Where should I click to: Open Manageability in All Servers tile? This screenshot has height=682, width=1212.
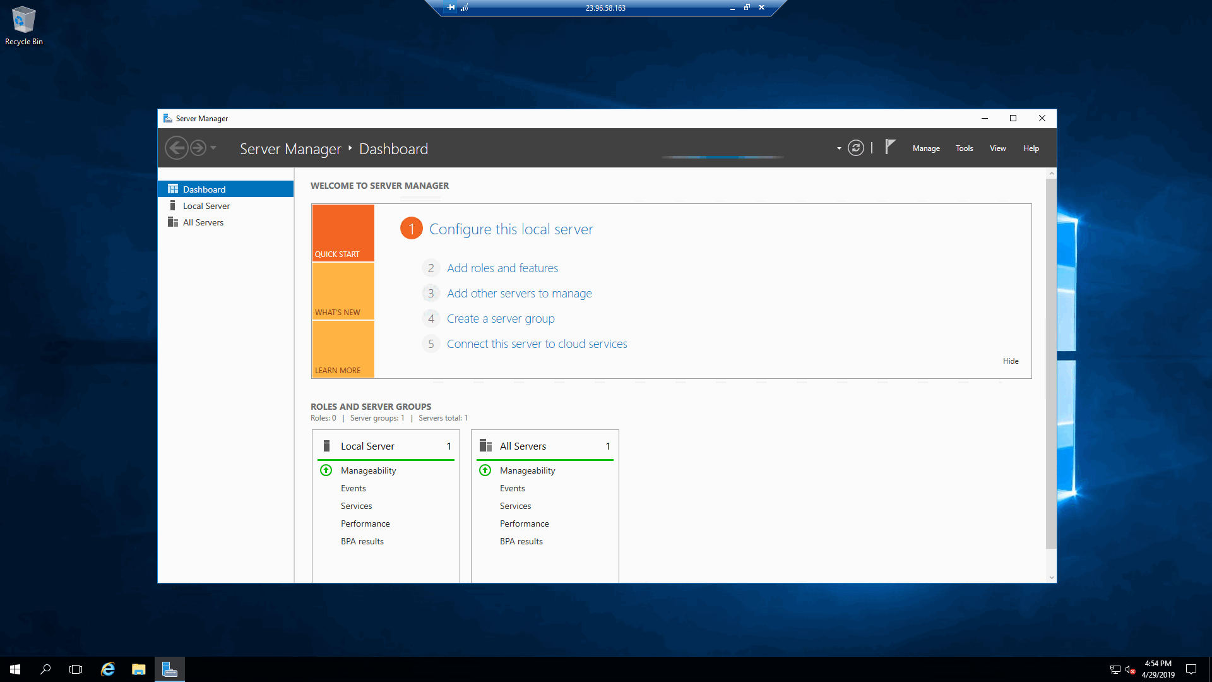528,470
